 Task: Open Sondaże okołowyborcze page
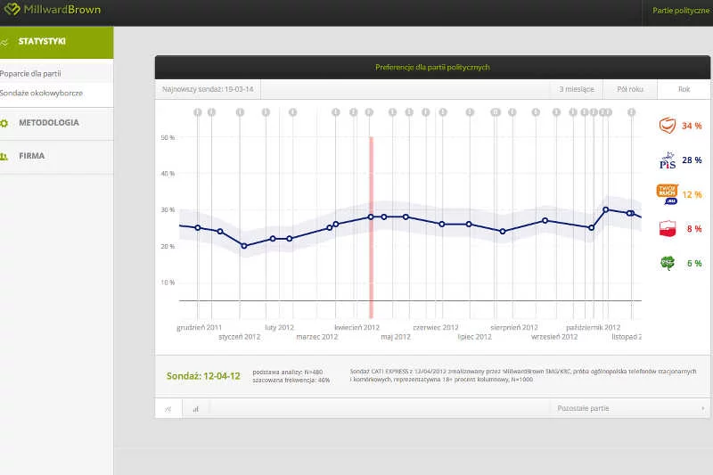tap(41, 94)
